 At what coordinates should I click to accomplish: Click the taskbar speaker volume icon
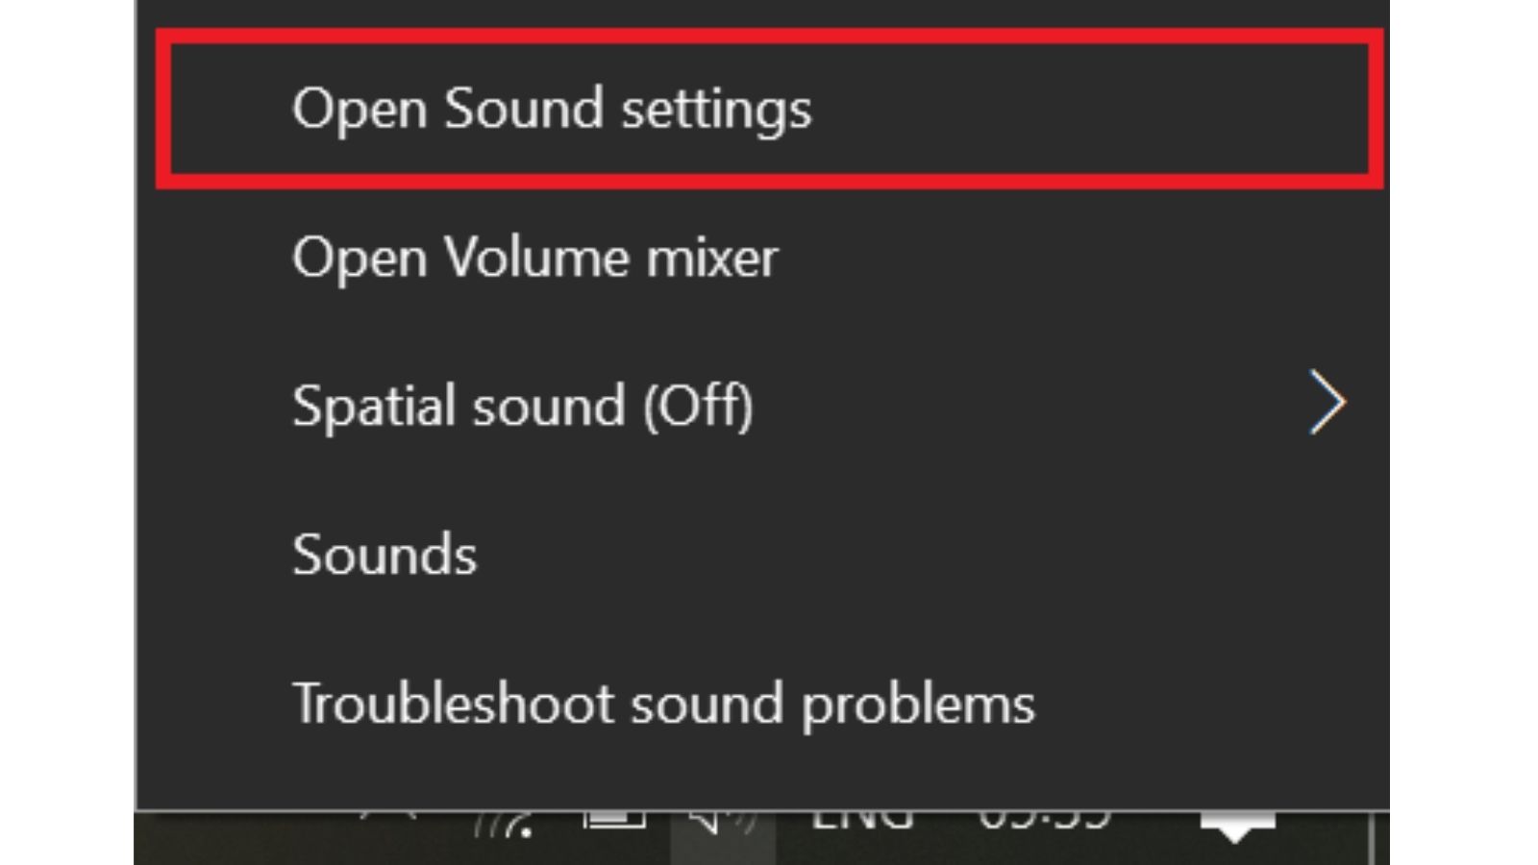pyautogui.click(x=723, y=826)
